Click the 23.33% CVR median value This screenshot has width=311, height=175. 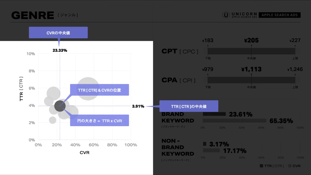click(60, 50)
